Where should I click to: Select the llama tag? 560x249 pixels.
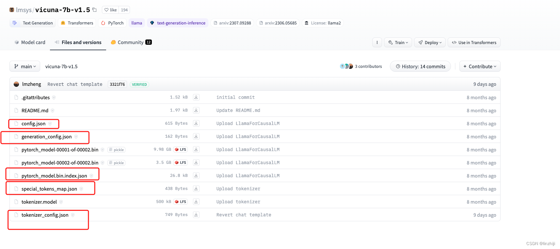(136, 23)
